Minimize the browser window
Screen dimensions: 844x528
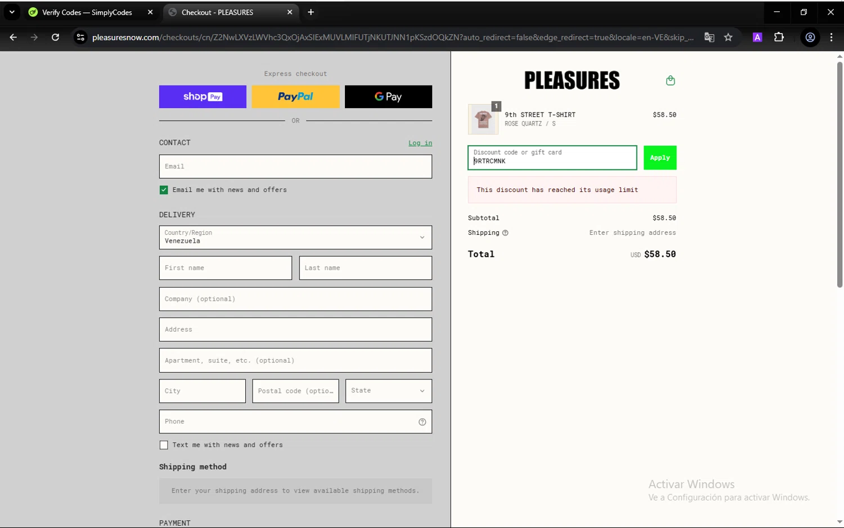click(x=776, y=12)
